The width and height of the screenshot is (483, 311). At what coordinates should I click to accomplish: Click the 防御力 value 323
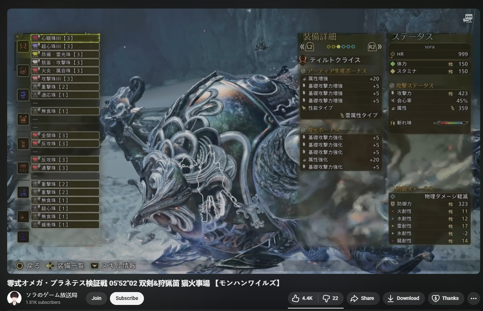[463, 204]
